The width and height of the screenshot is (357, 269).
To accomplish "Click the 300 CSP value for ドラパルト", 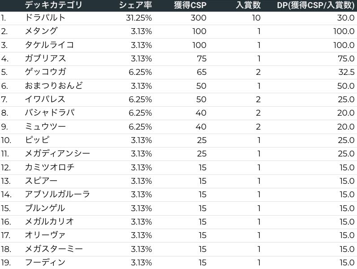I will coord(198,18).
